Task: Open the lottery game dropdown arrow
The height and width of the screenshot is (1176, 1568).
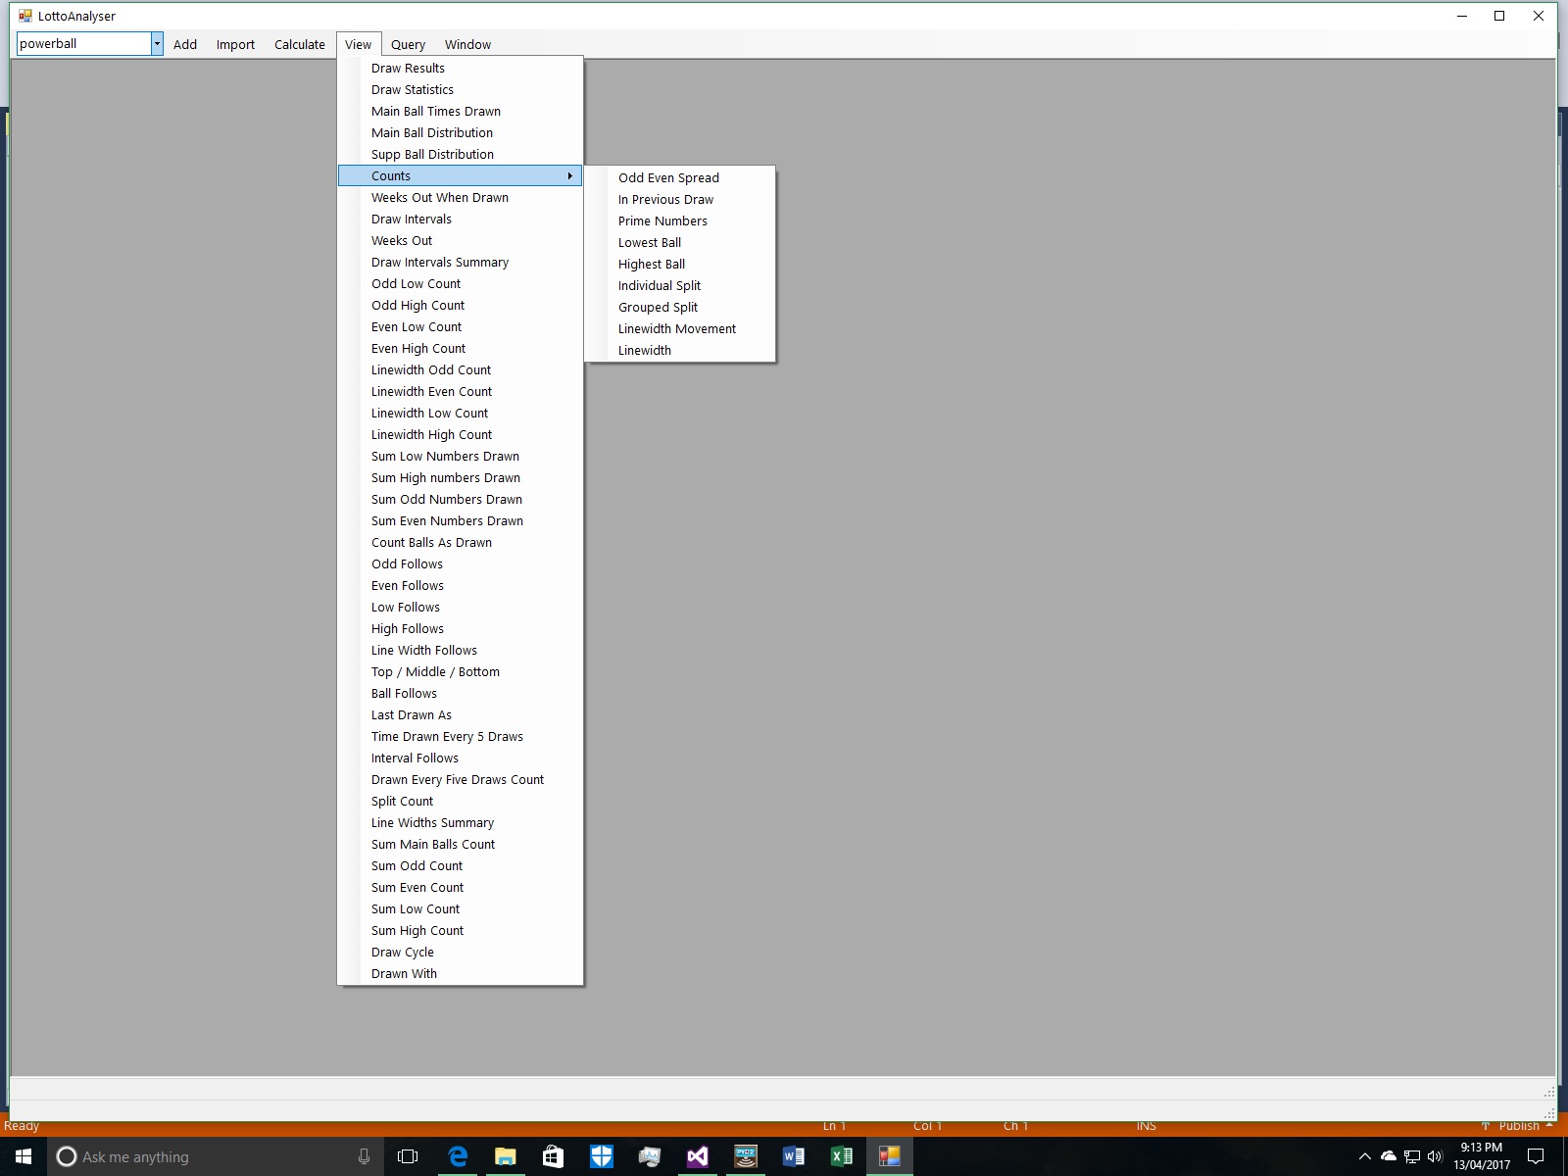Action: point(157,43)
